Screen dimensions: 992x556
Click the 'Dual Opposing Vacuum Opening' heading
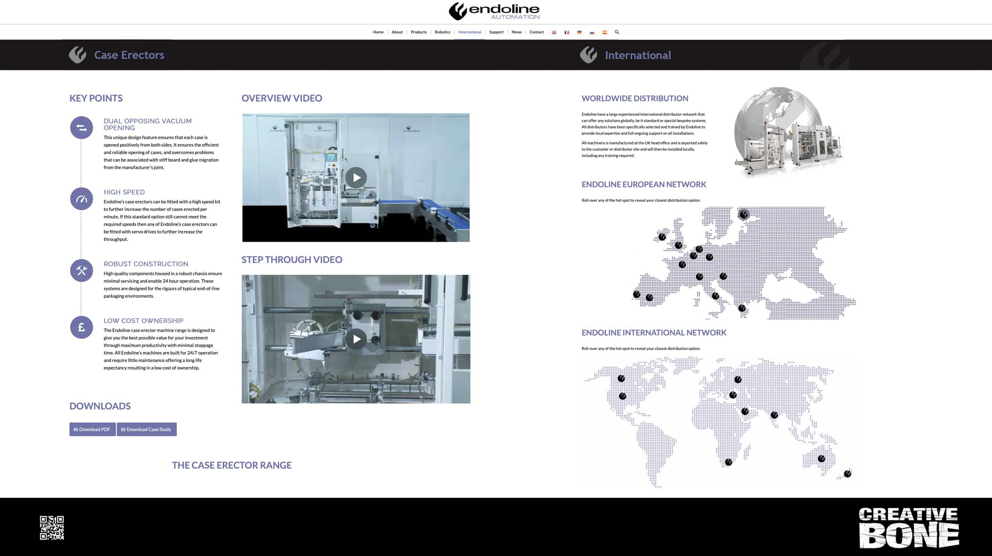click(x=148, y=124)
